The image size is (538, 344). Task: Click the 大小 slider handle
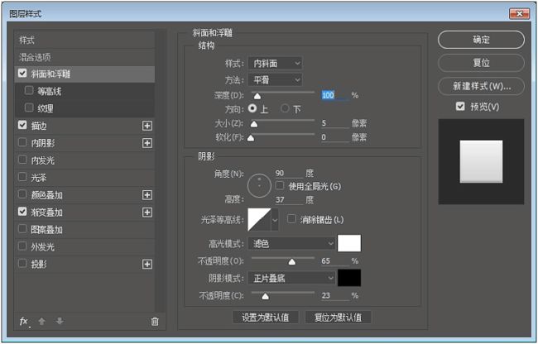tap(254, 124)
